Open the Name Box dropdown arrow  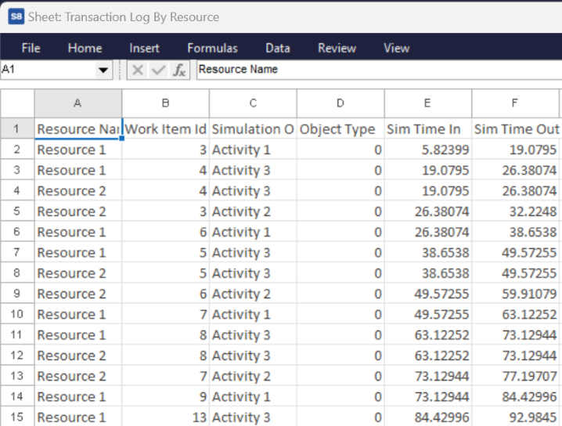103,70
